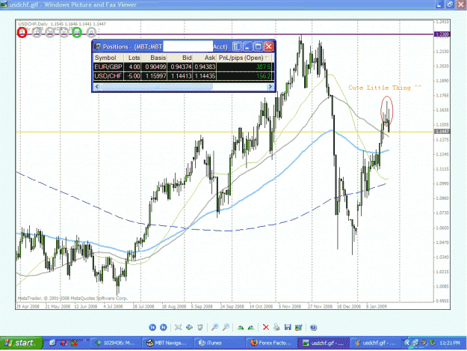467x351 pixels.
Task: Open the PnL/pips (Open) column dropdown
Action: [x=267, y=58]
